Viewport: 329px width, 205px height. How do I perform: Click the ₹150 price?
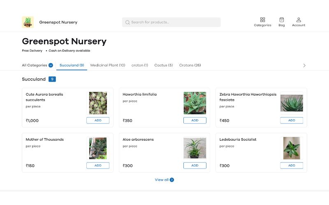point(30,166)
